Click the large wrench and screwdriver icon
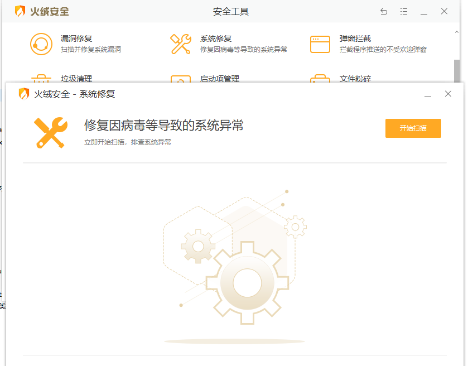Viewport: 468px width, 366px height. (x=51, y=132)
